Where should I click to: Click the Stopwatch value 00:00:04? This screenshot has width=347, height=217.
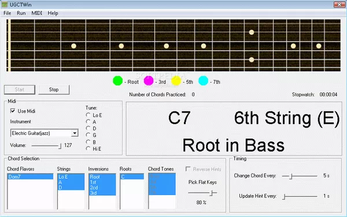pyautogui.click(x=328, y=95)
